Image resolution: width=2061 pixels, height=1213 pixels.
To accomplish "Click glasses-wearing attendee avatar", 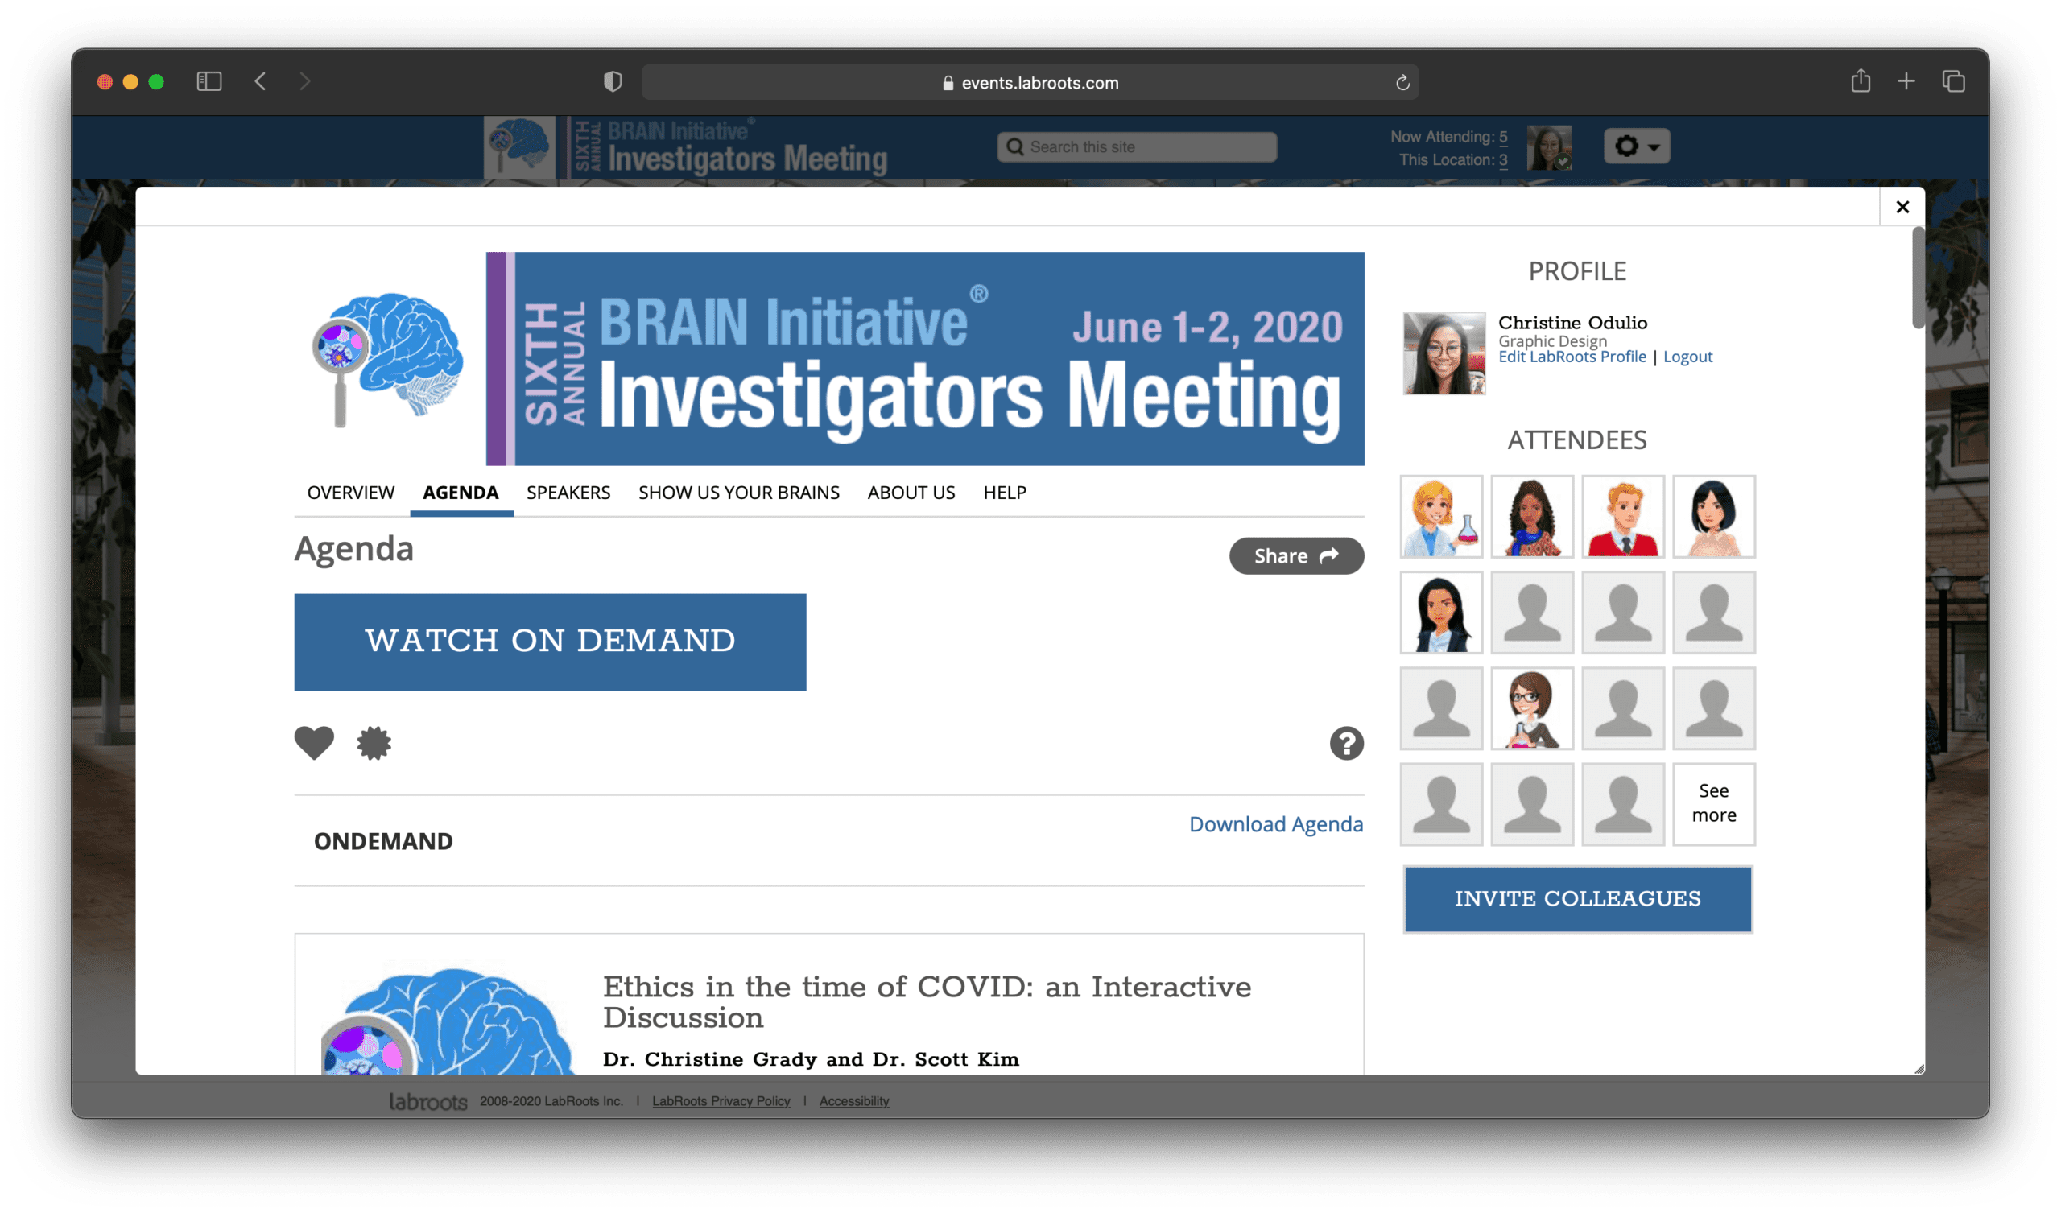I will [1532, 708].
